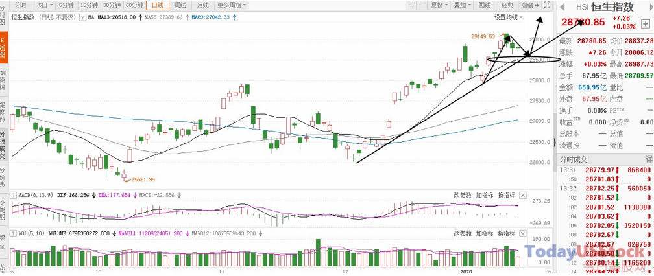The height and width of the screenshot is (276, 654).
Task: Open 详 details link in 分时成交 panel
Action: coord(649,159)
